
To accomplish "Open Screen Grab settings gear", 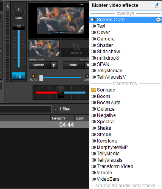I will point(158,20).
